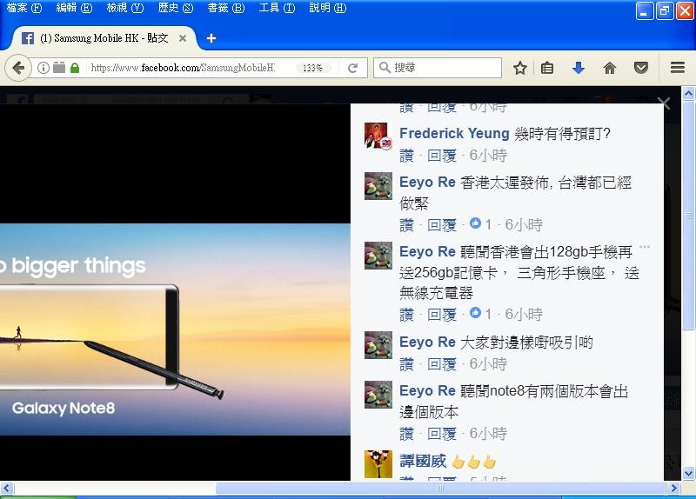Like the 香港太遲發佈 comment

[x=406, y=225]
